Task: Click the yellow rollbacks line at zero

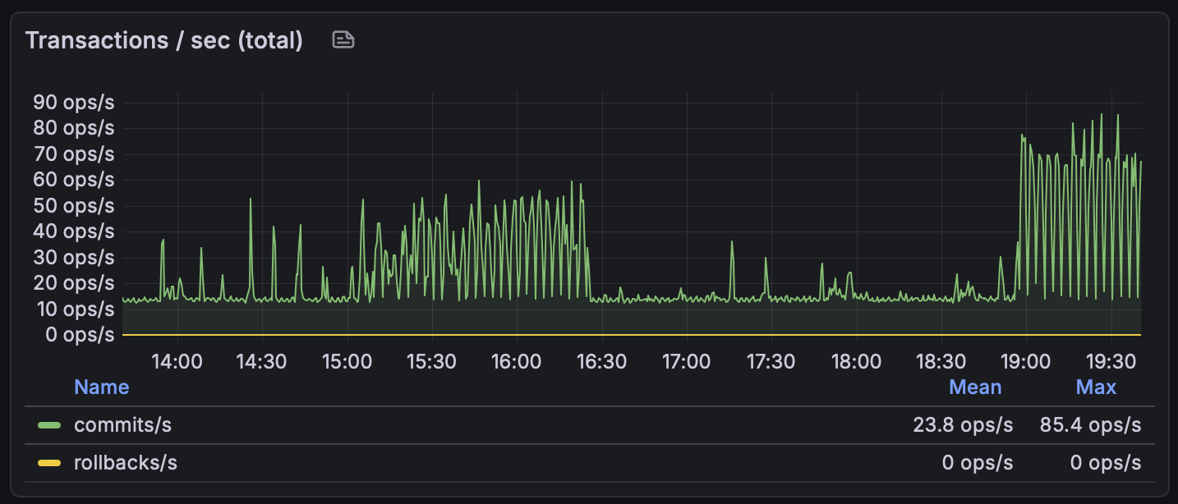Action: pos(575,336)
